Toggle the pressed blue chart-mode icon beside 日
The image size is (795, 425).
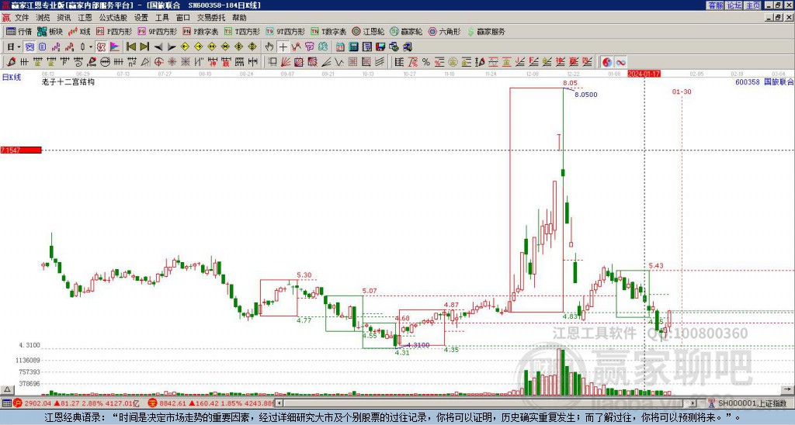(x=30, y=47)
